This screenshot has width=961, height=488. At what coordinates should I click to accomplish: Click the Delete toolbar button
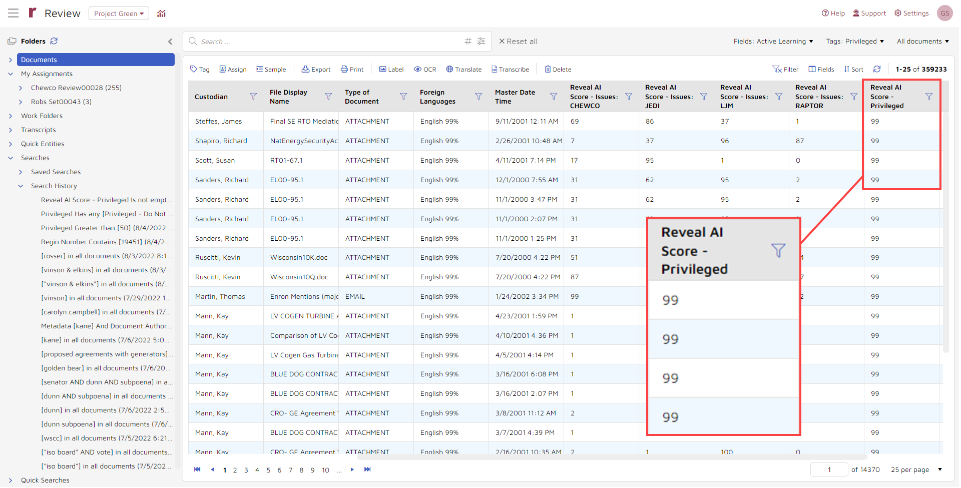[x=558, y=69]
